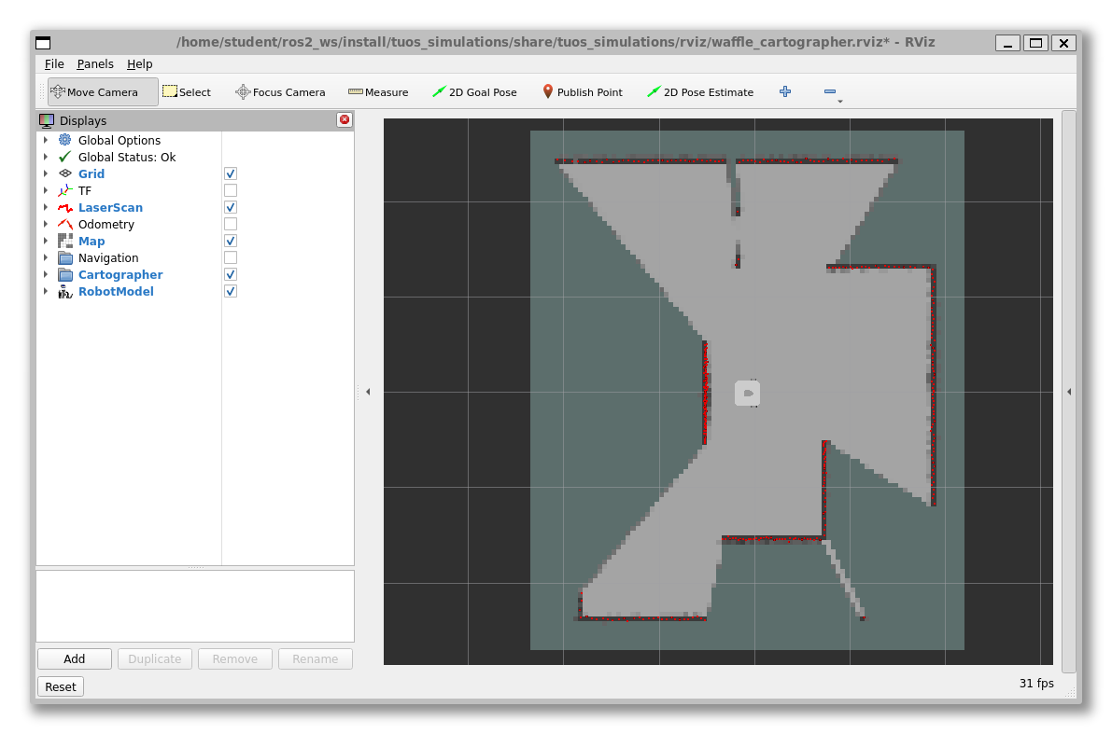Select the Move Camera tool
Image resolution: width=1112 pixels, height=734 pixels.
103,92
